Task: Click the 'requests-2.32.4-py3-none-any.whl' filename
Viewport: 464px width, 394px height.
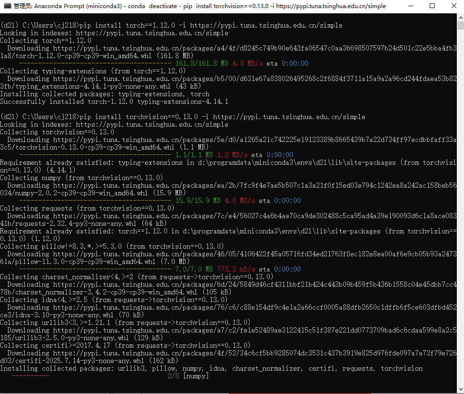Action: pos(76,223)
